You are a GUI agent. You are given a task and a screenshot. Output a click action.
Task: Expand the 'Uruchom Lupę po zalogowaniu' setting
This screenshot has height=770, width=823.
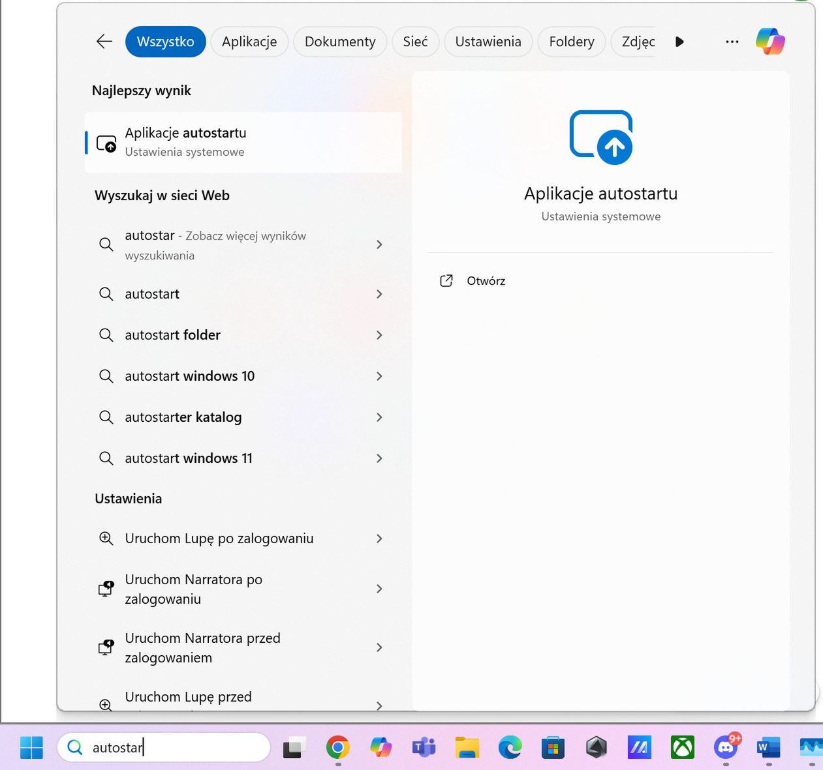(379, 539)
